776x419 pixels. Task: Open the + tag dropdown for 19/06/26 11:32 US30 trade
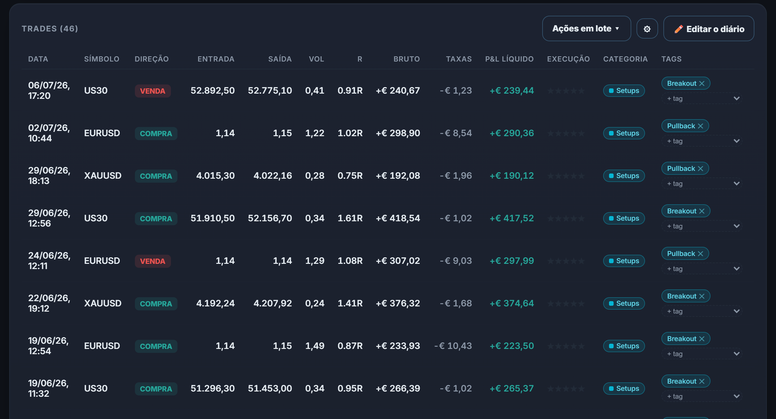702,396
